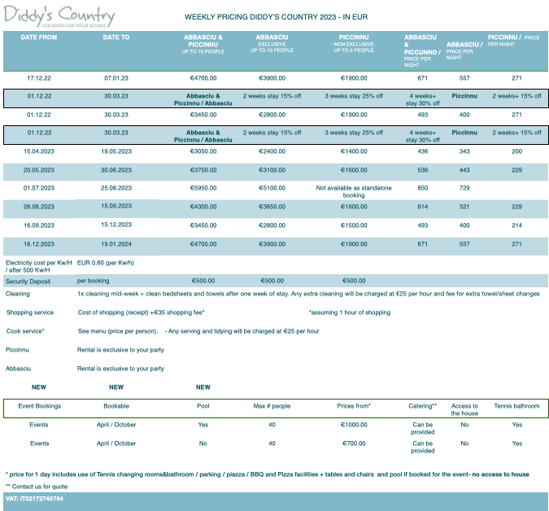Viewport: 549px width, 511px height.
Task: Select the date '16.09.2023'
Action: pyautogui.click(x=39, y=225)
